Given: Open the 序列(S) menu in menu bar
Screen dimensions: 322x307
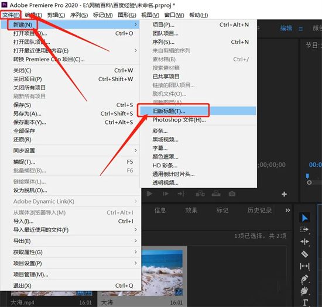Looking at the screenshot, I should coord(79,15).
